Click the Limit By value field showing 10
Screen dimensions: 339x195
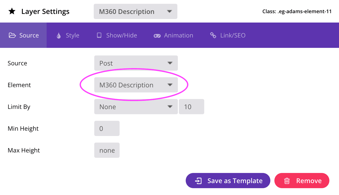pyautogui.click(x=191, y=107)
